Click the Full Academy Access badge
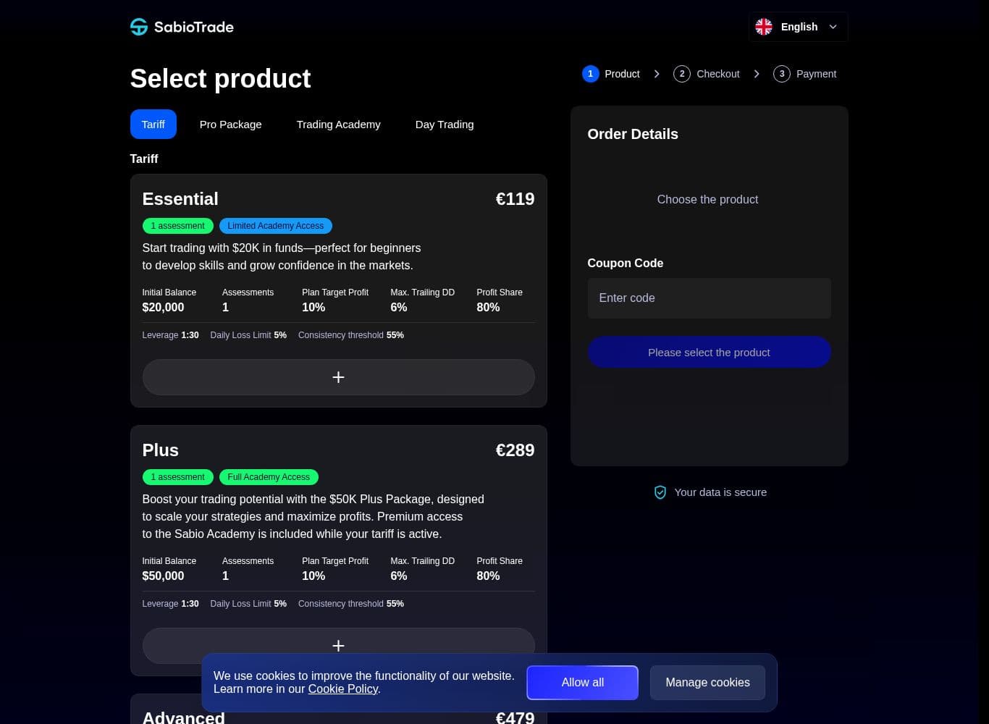 point(269,477)
